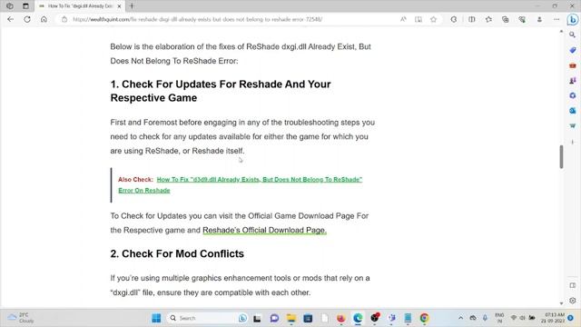Open Read Aloud from the address bar
The width and height of the screenshot is (581, 327).
click(403, 19)
